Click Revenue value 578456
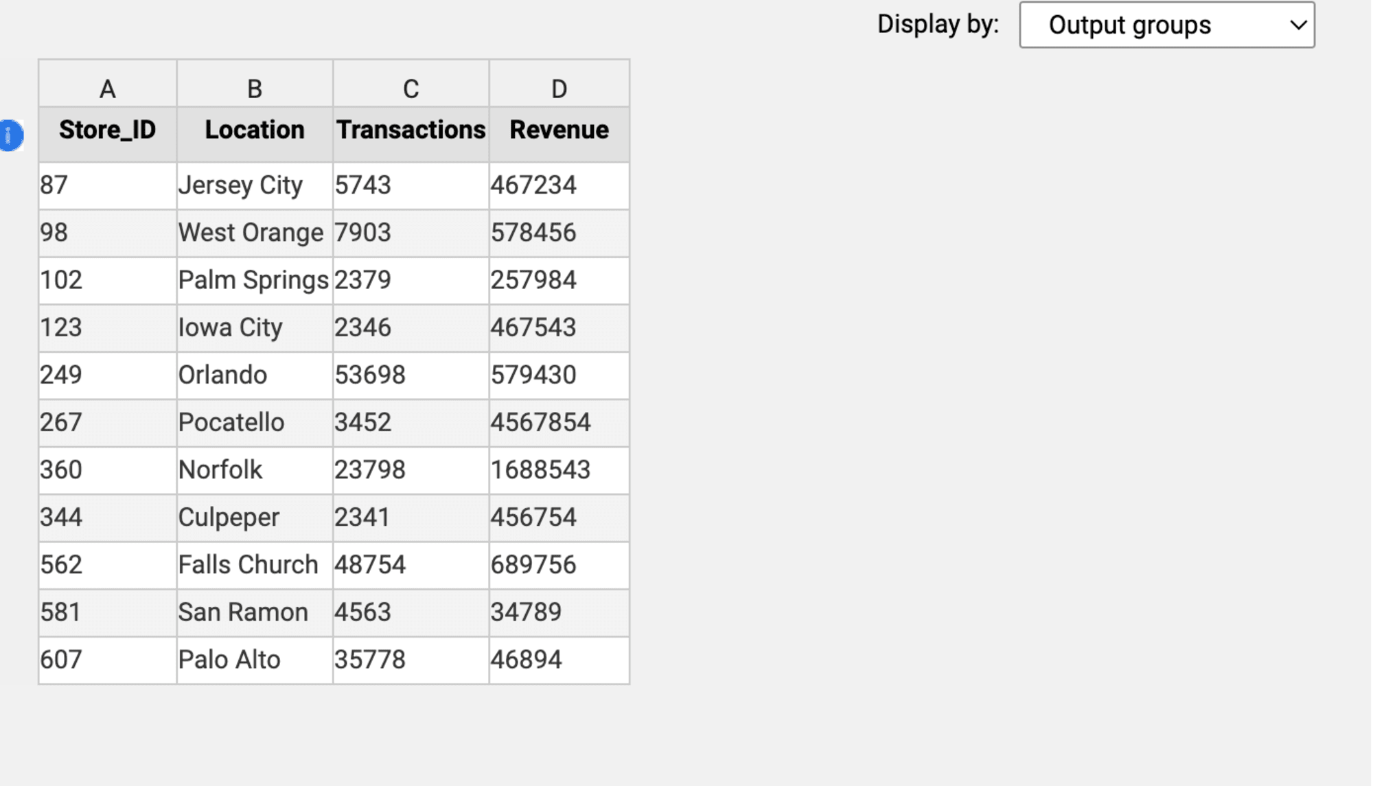The height and width of the screenshot is (786, 1373). click(559, 233)
